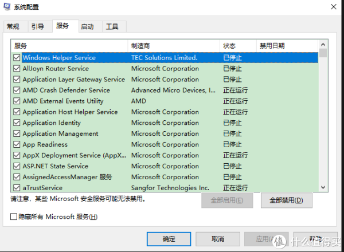The height and width of the screenshot is (252, 344).
Task: Toggle aTrustService checkbox
Action: pos(17,188)
